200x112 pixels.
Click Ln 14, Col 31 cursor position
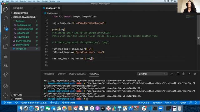(x=144, y=103)
